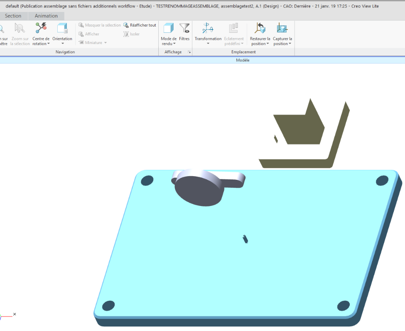Click the Mode de rendu cube icon
Screen dimensions: 405x331
tap(168, 28)
